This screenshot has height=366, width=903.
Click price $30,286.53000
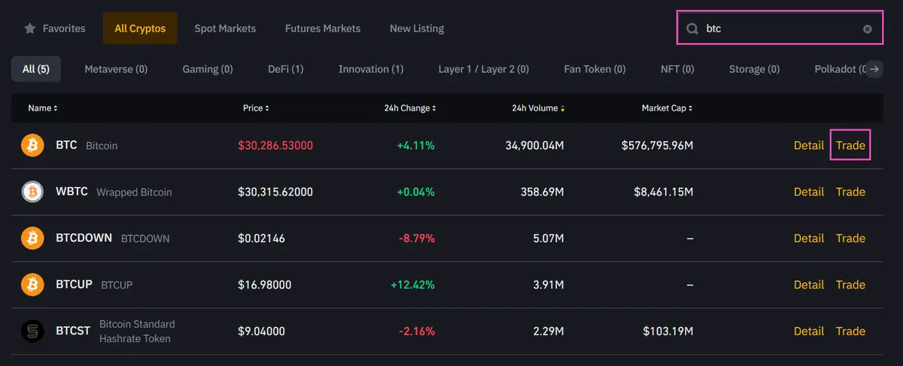click(x=275, y=145)
